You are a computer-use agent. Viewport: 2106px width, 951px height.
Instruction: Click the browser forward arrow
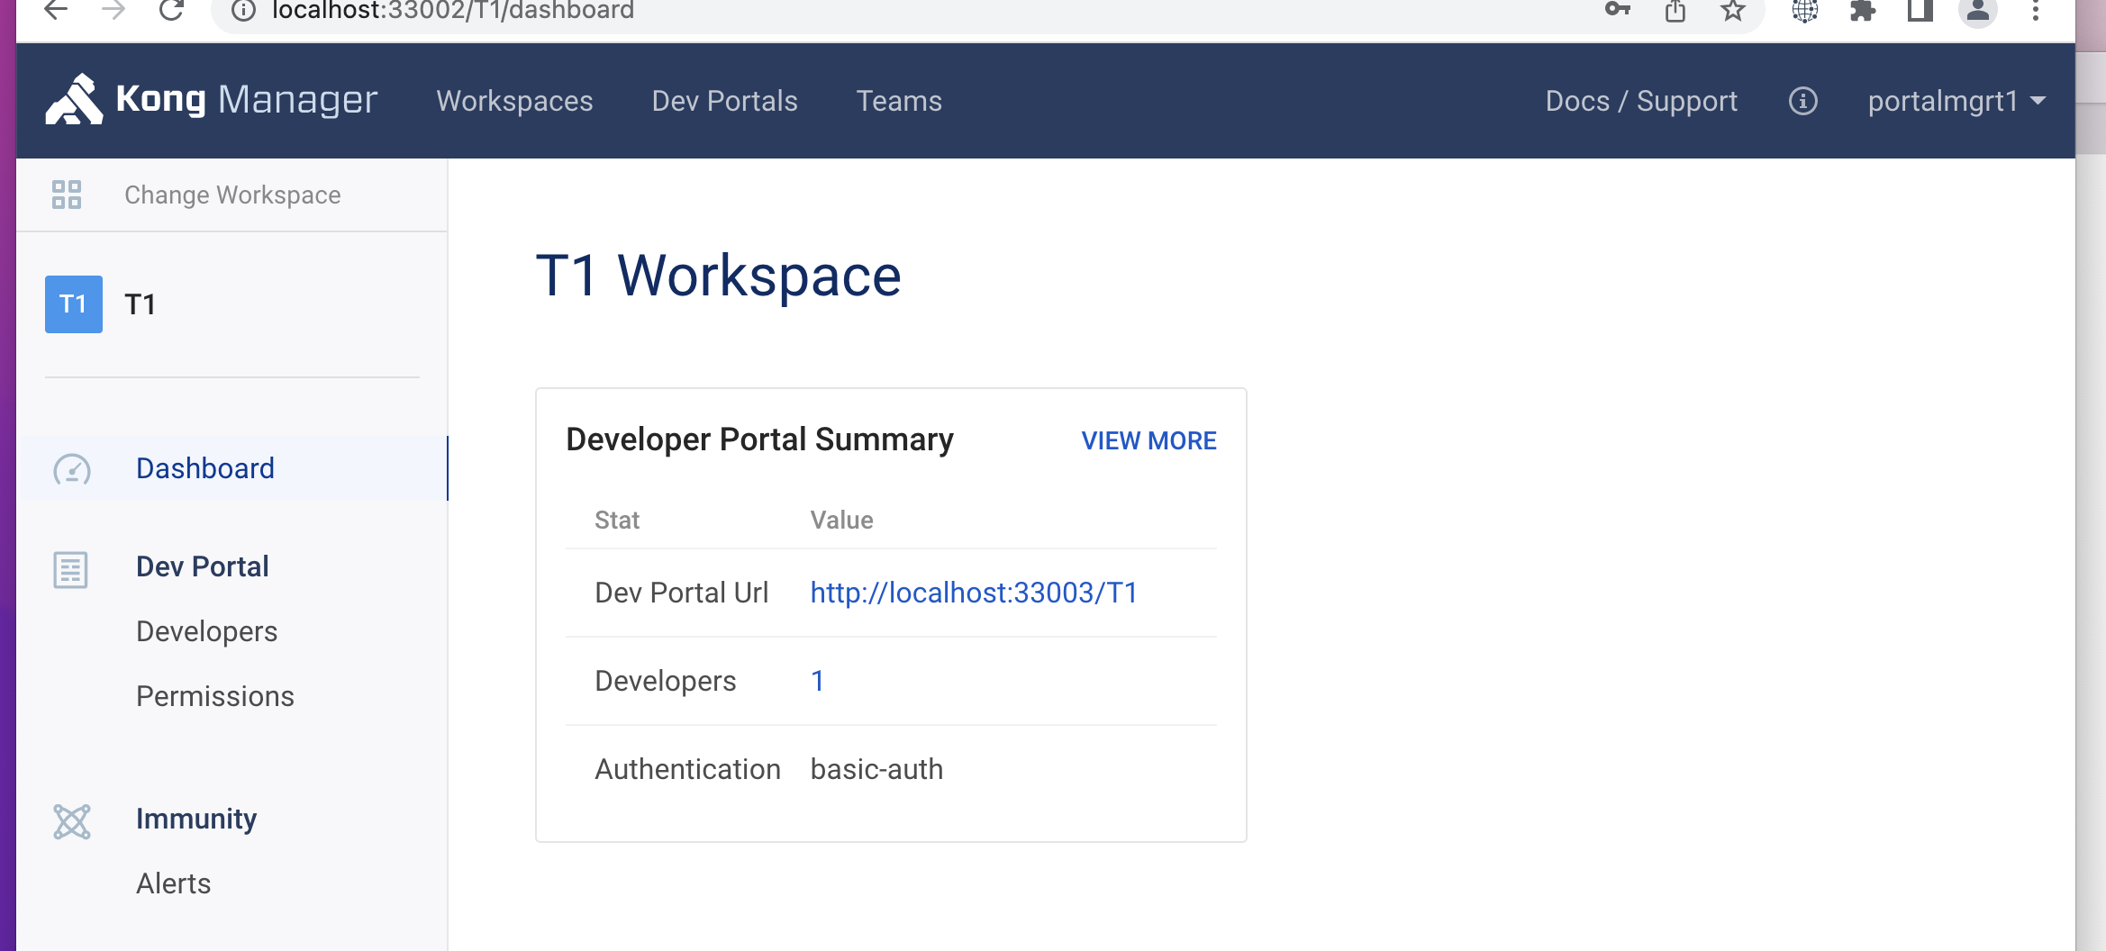click(113, 11)
